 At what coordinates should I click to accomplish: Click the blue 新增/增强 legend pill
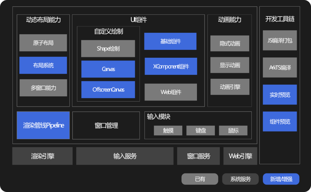(x=281, y=179)
